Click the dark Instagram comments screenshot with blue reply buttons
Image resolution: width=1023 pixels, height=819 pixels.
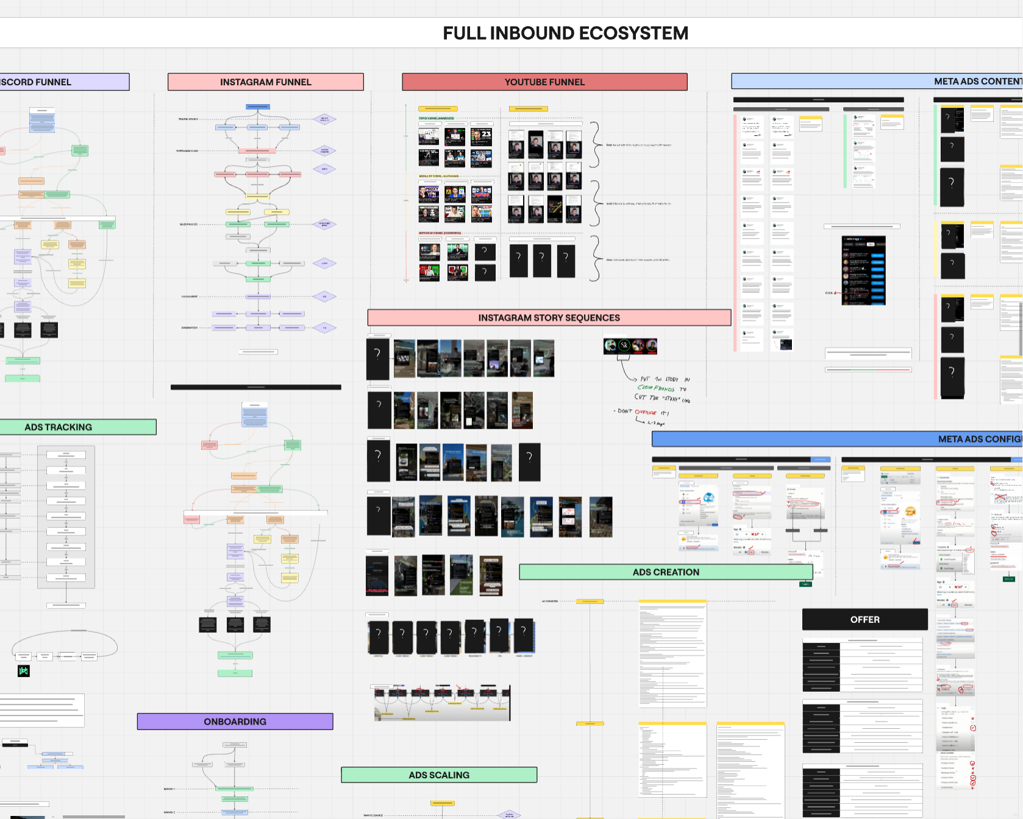pyautogui.click(x=863, y=271)
